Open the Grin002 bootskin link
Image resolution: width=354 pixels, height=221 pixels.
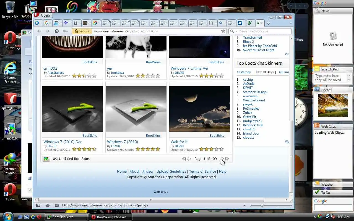50,68
